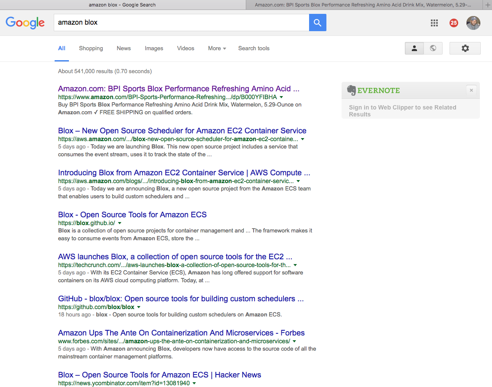Image resolution: width=492 pixels, height=387 pixels.
Task: Open the Google apps grid
Action: pos(434,23)
